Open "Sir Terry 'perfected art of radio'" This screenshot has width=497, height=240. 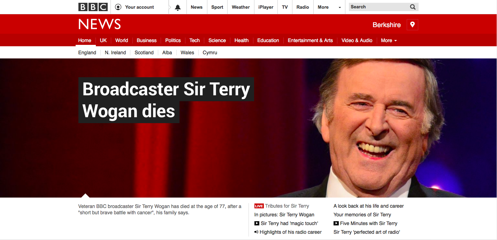367,232
